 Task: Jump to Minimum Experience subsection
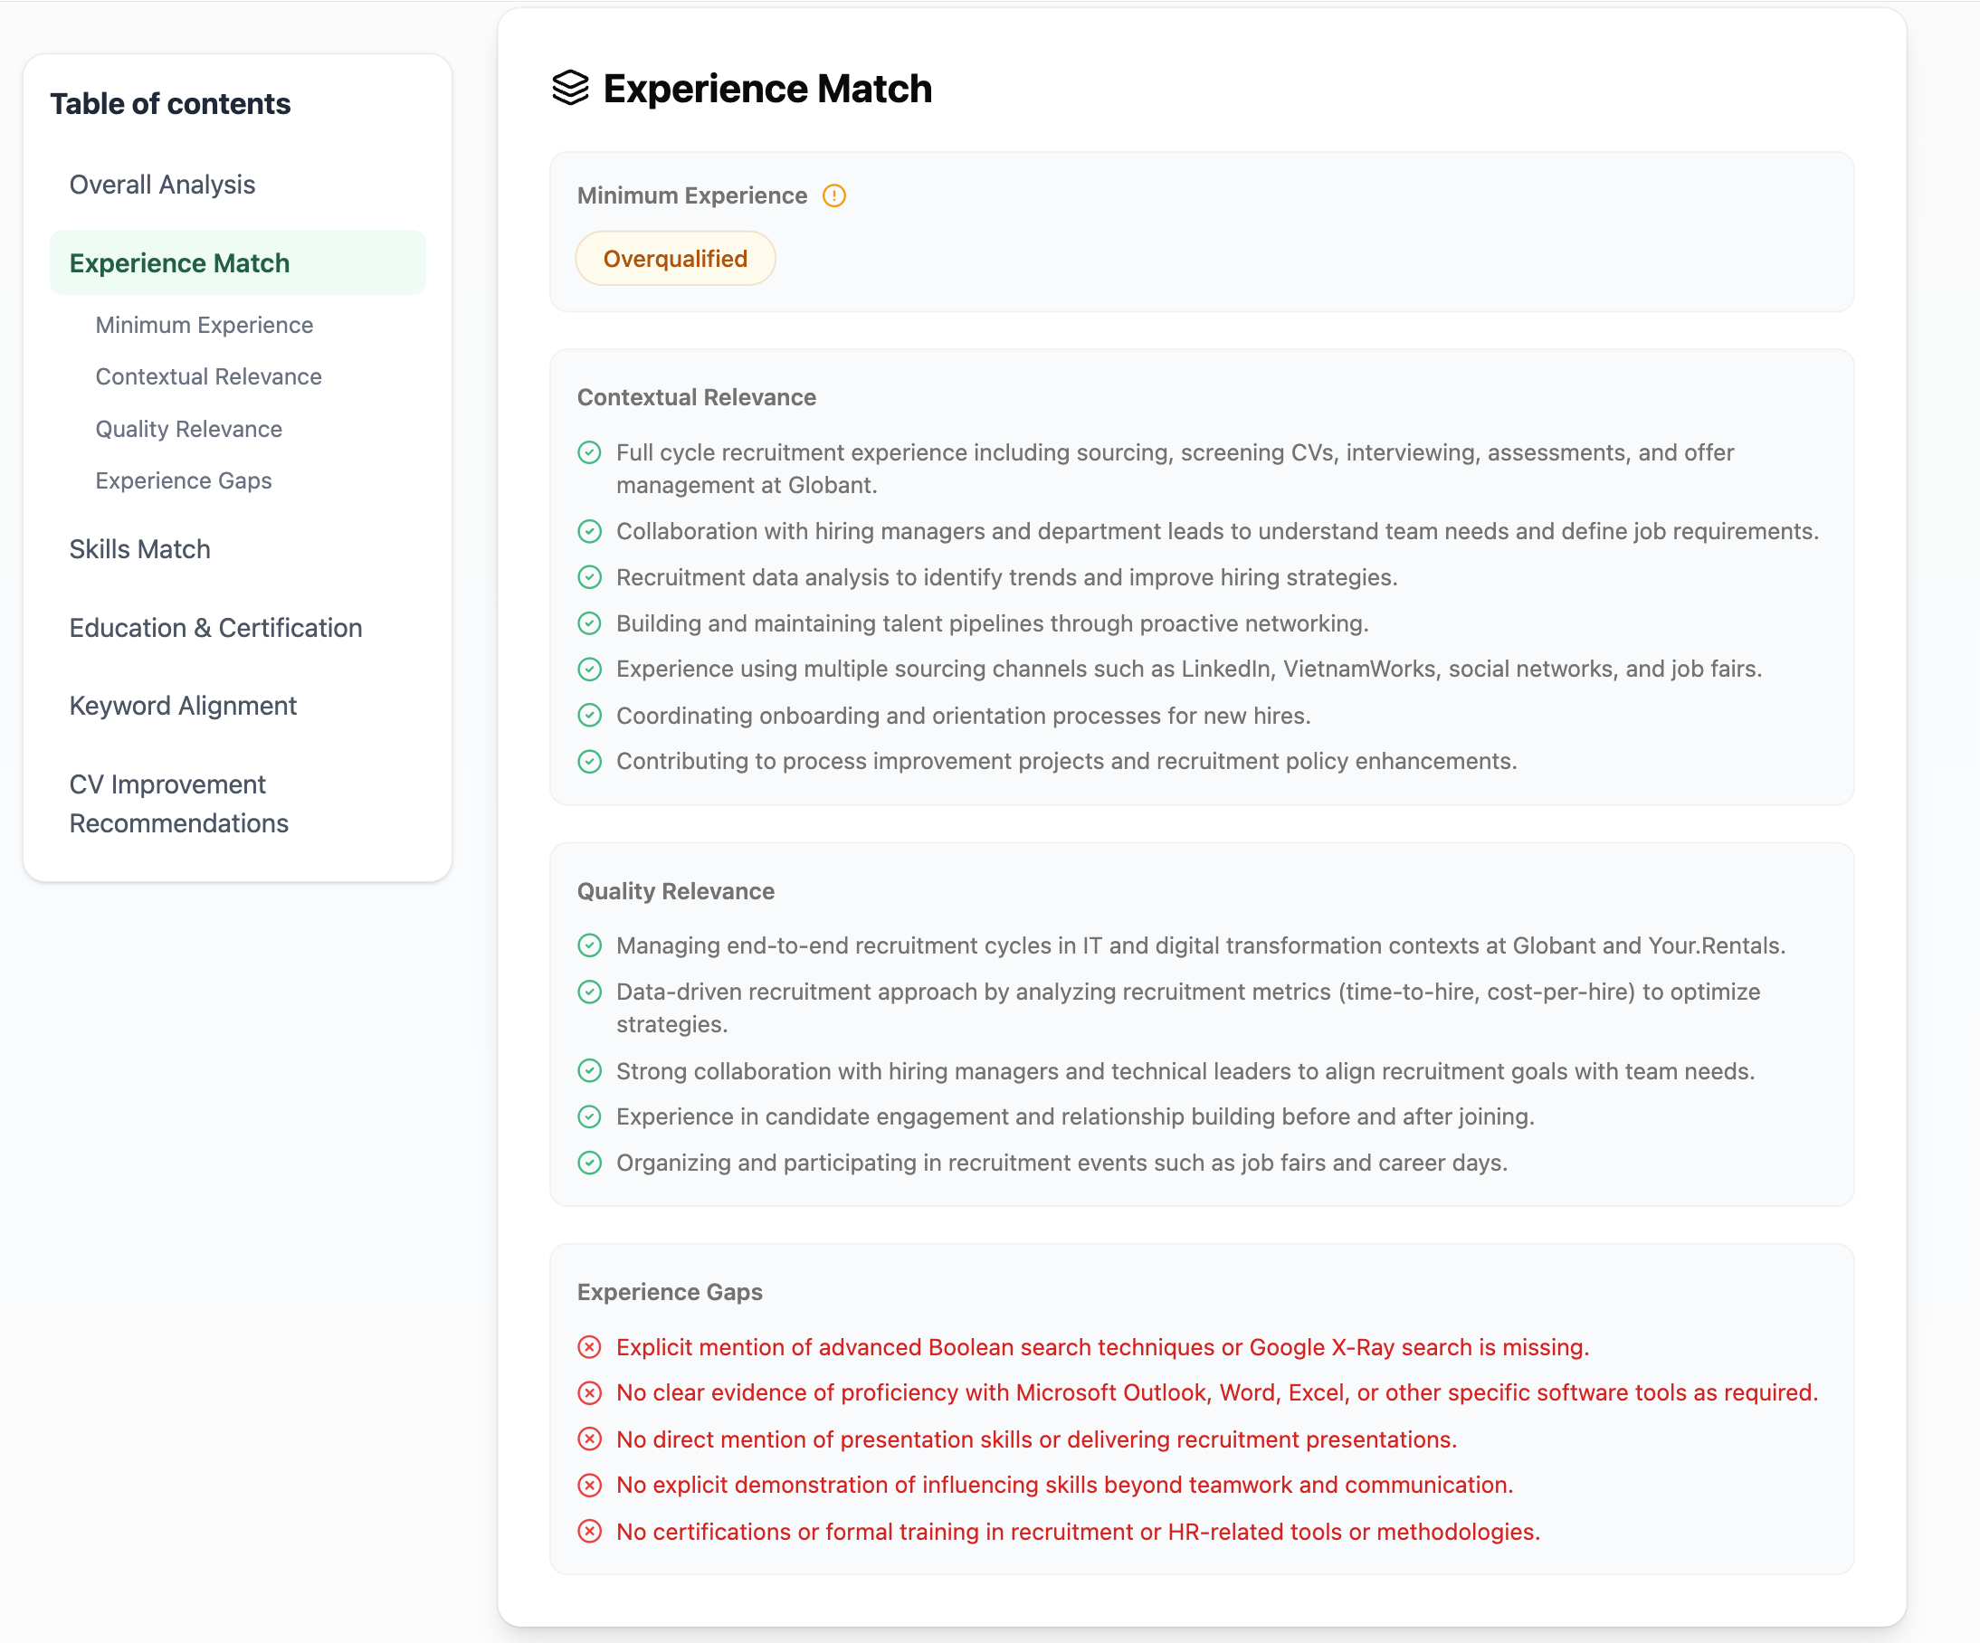coord(204,324)
